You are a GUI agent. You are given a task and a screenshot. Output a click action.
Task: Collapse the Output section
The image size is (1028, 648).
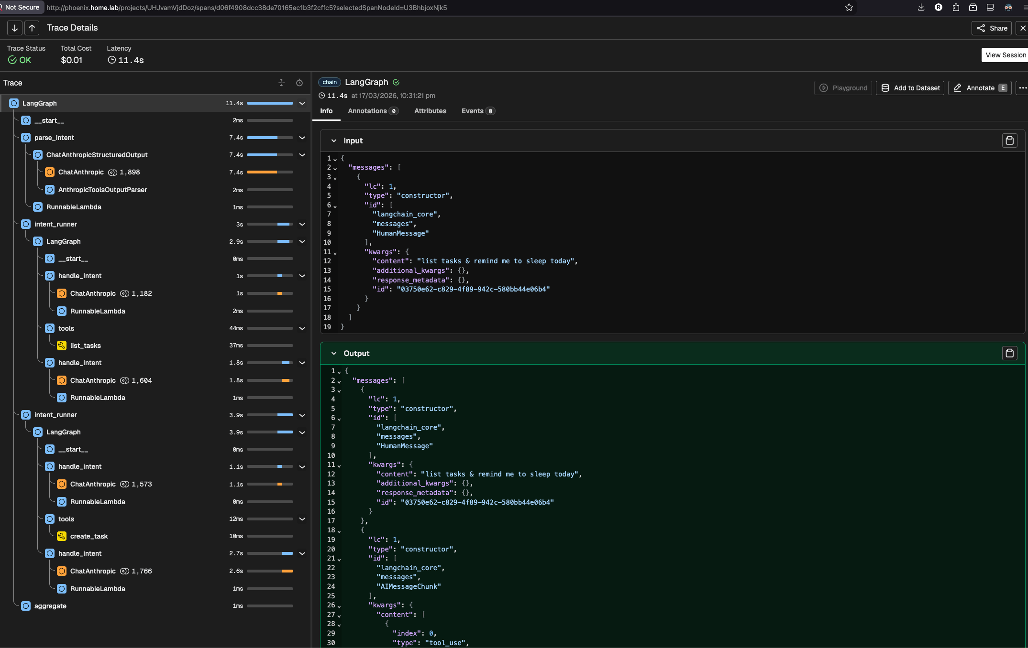click(334, 354)
